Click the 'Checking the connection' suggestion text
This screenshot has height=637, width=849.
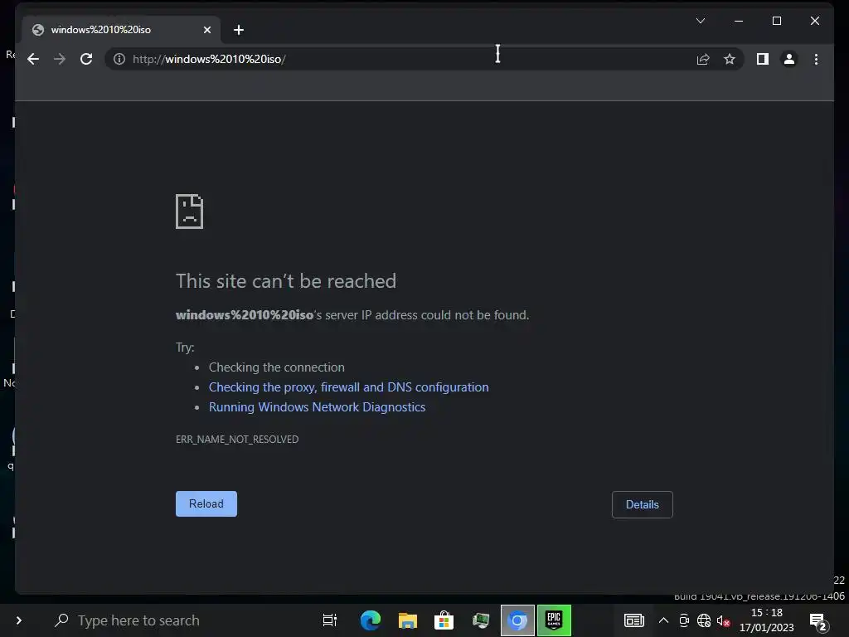tap(277, 367)
